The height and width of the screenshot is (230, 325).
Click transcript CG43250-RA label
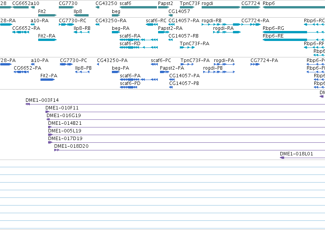click(x=111, y=21)
